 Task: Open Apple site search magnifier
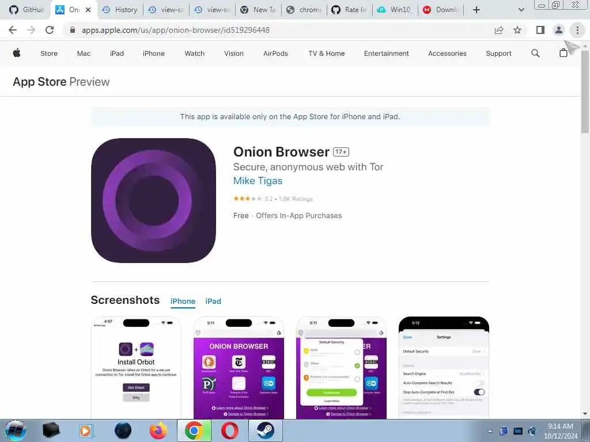tap(535, 54)
